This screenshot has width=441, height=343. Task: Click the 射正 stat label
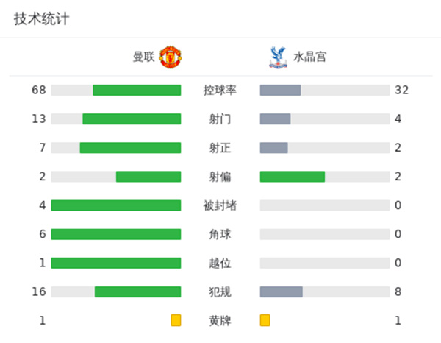click(220, 148)
